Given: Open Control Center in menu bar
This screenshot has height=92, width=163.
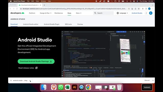Looking at the screenshot, I should click(134, 1).
